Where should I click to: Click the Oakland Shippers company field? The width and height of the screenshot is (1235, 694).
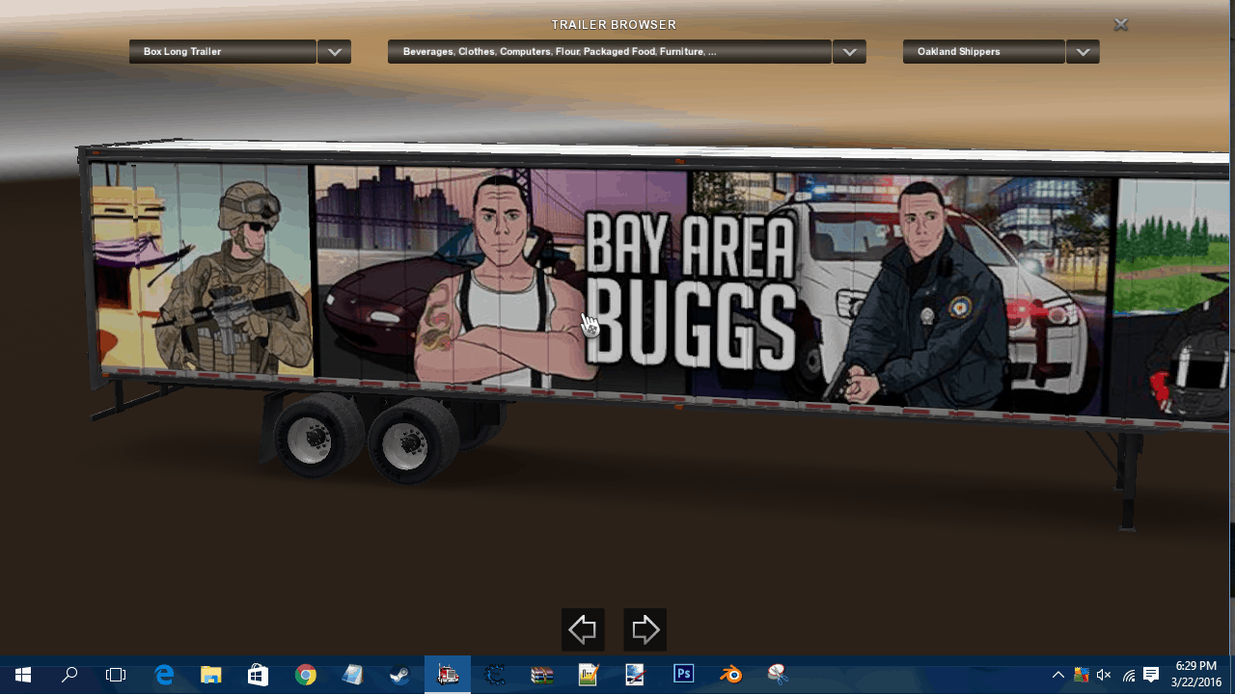pos(983,52)
